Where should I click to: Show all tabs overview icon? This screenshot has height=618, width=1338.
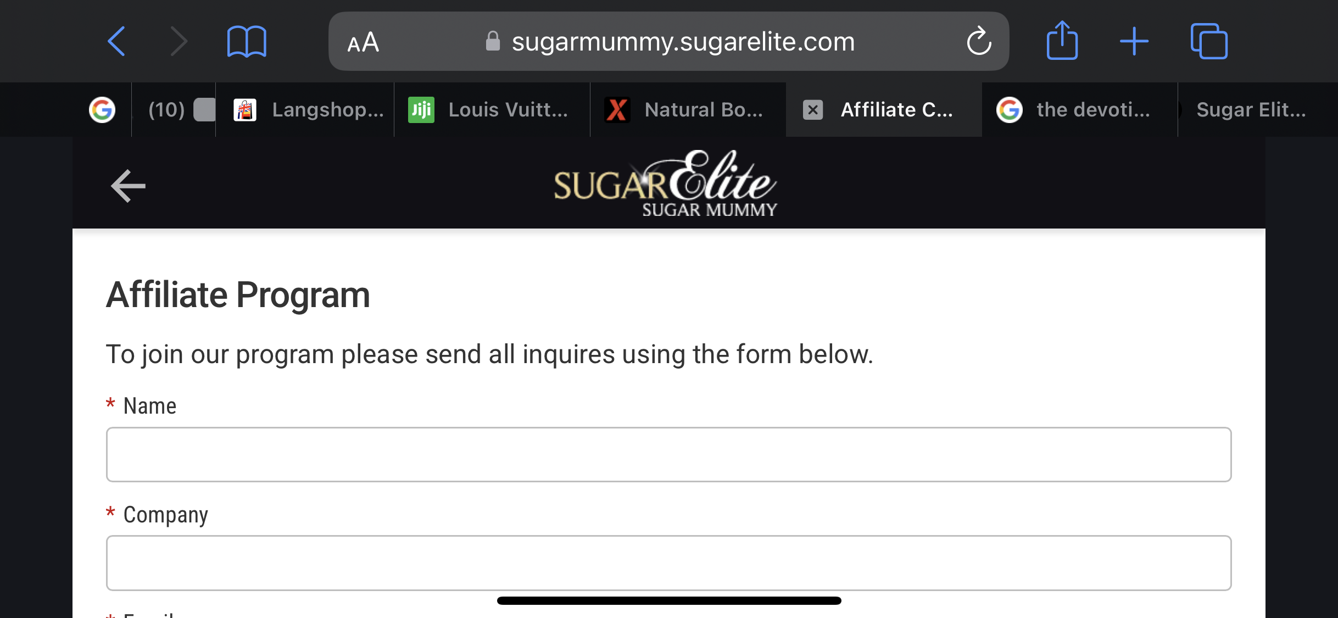(x=1209, y=41)
